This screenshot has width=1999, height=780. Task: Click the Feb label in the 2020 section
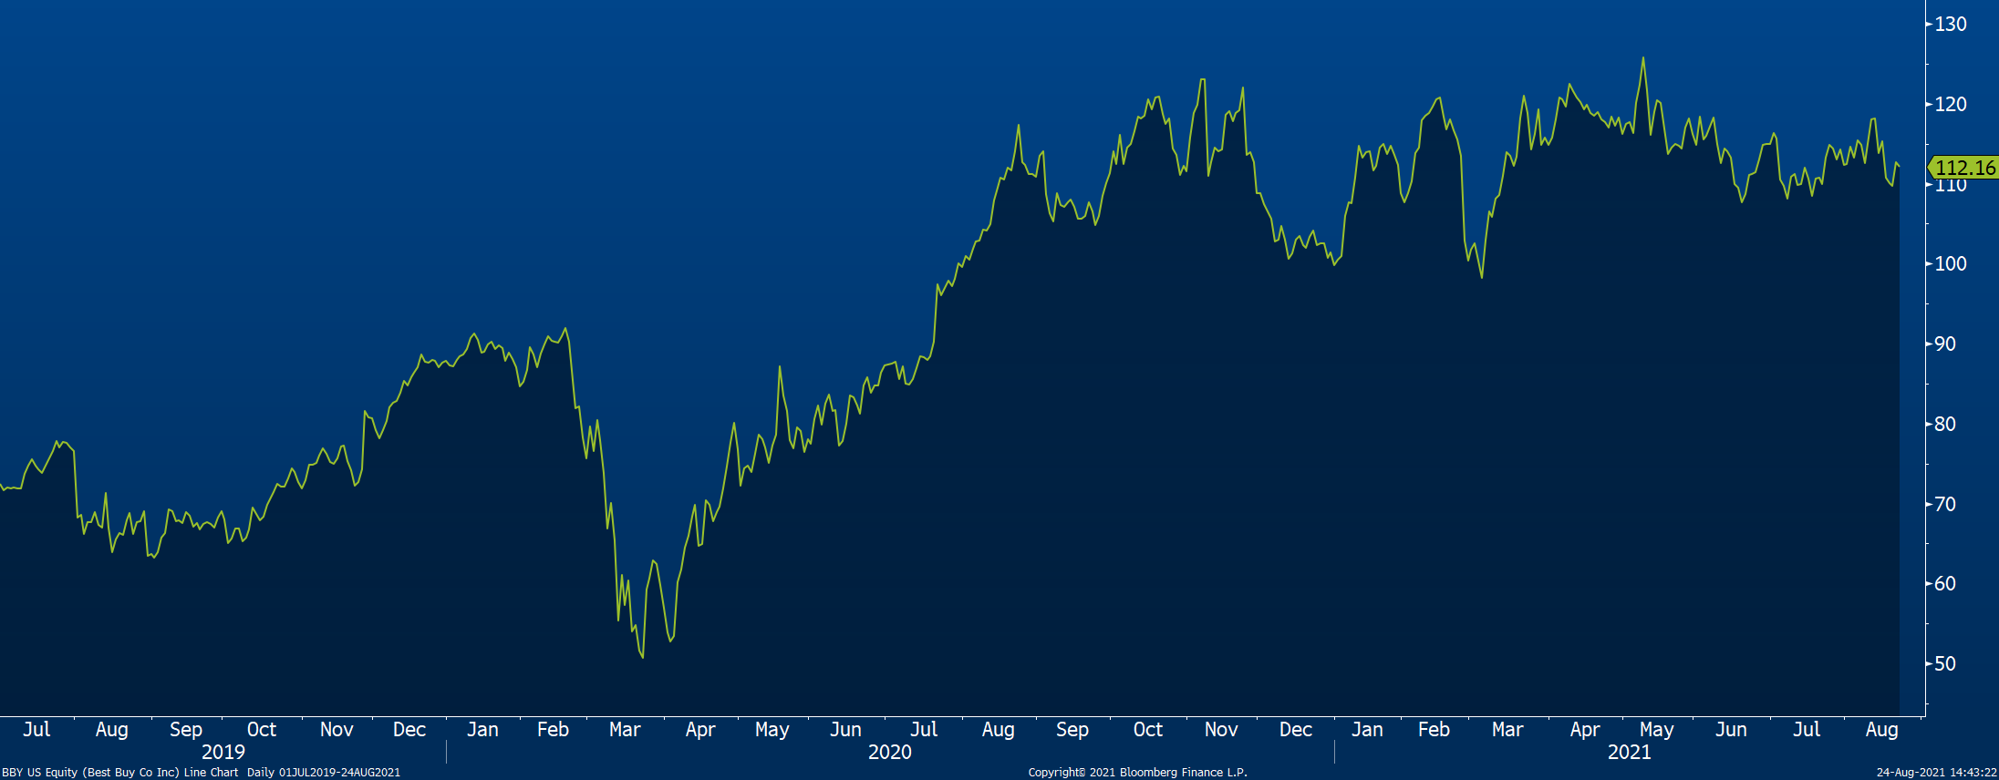pos(553,729)
